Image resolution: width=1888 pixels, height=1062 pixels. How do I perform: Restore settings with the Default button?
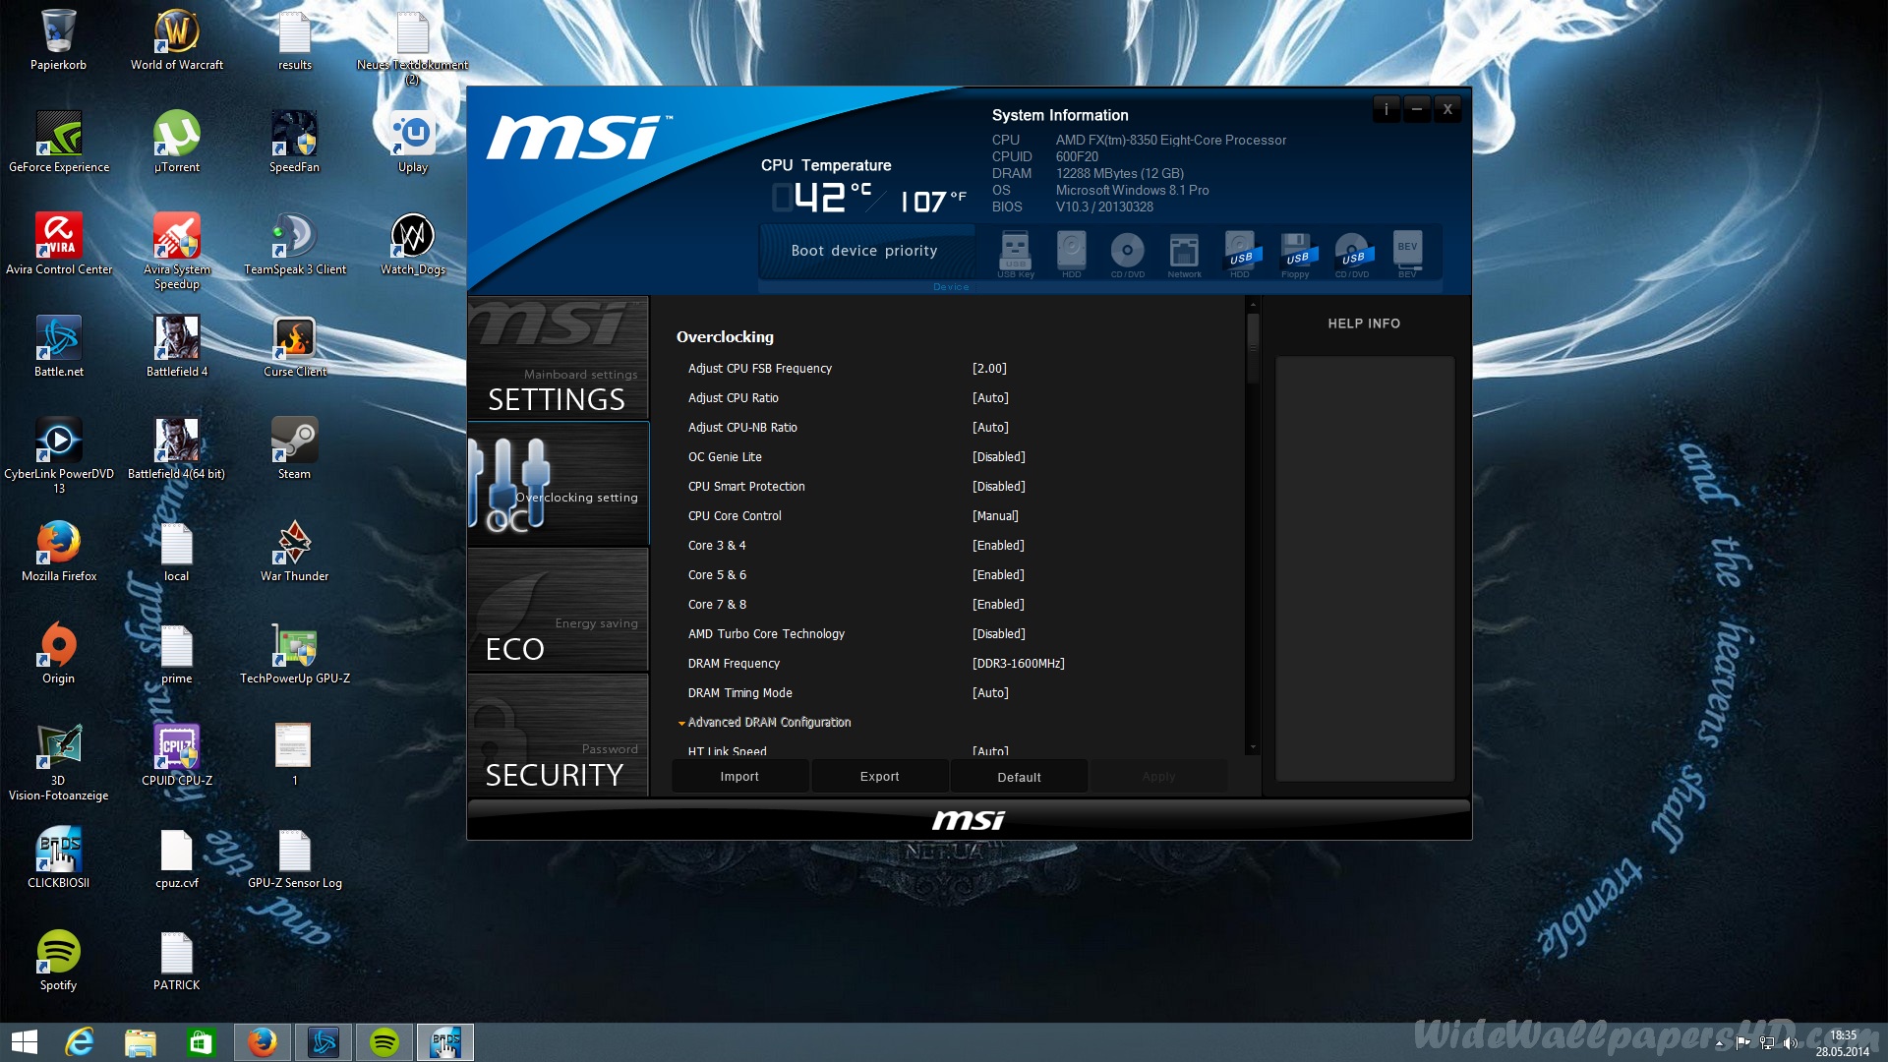(x=1019, y=777)
